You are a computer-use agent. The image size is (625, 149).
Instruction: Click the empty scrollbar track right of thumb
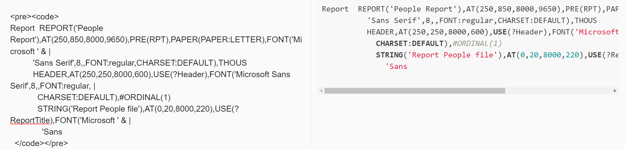pyautogui.click(x=558, y=91)
